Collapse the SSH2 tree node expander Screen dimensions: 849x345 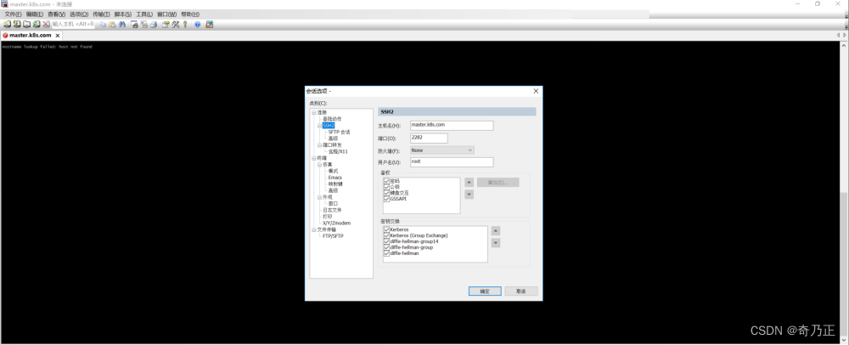[x=319, y=126]
